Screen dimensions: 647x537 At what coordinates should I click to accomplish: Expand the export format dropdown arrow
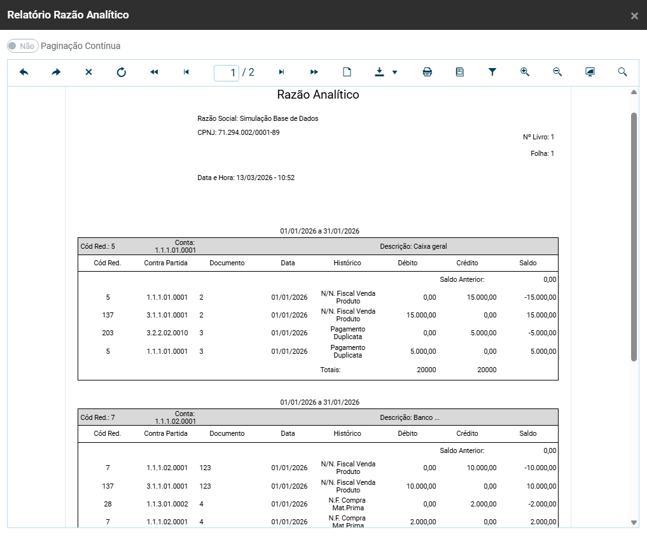(394, 73)
